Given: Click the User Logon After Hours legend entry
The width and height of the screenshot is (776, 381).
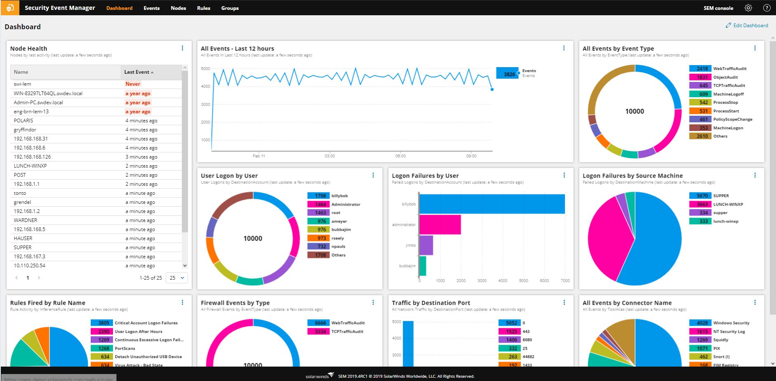Looking at the screenshot, I should (127, 332).
